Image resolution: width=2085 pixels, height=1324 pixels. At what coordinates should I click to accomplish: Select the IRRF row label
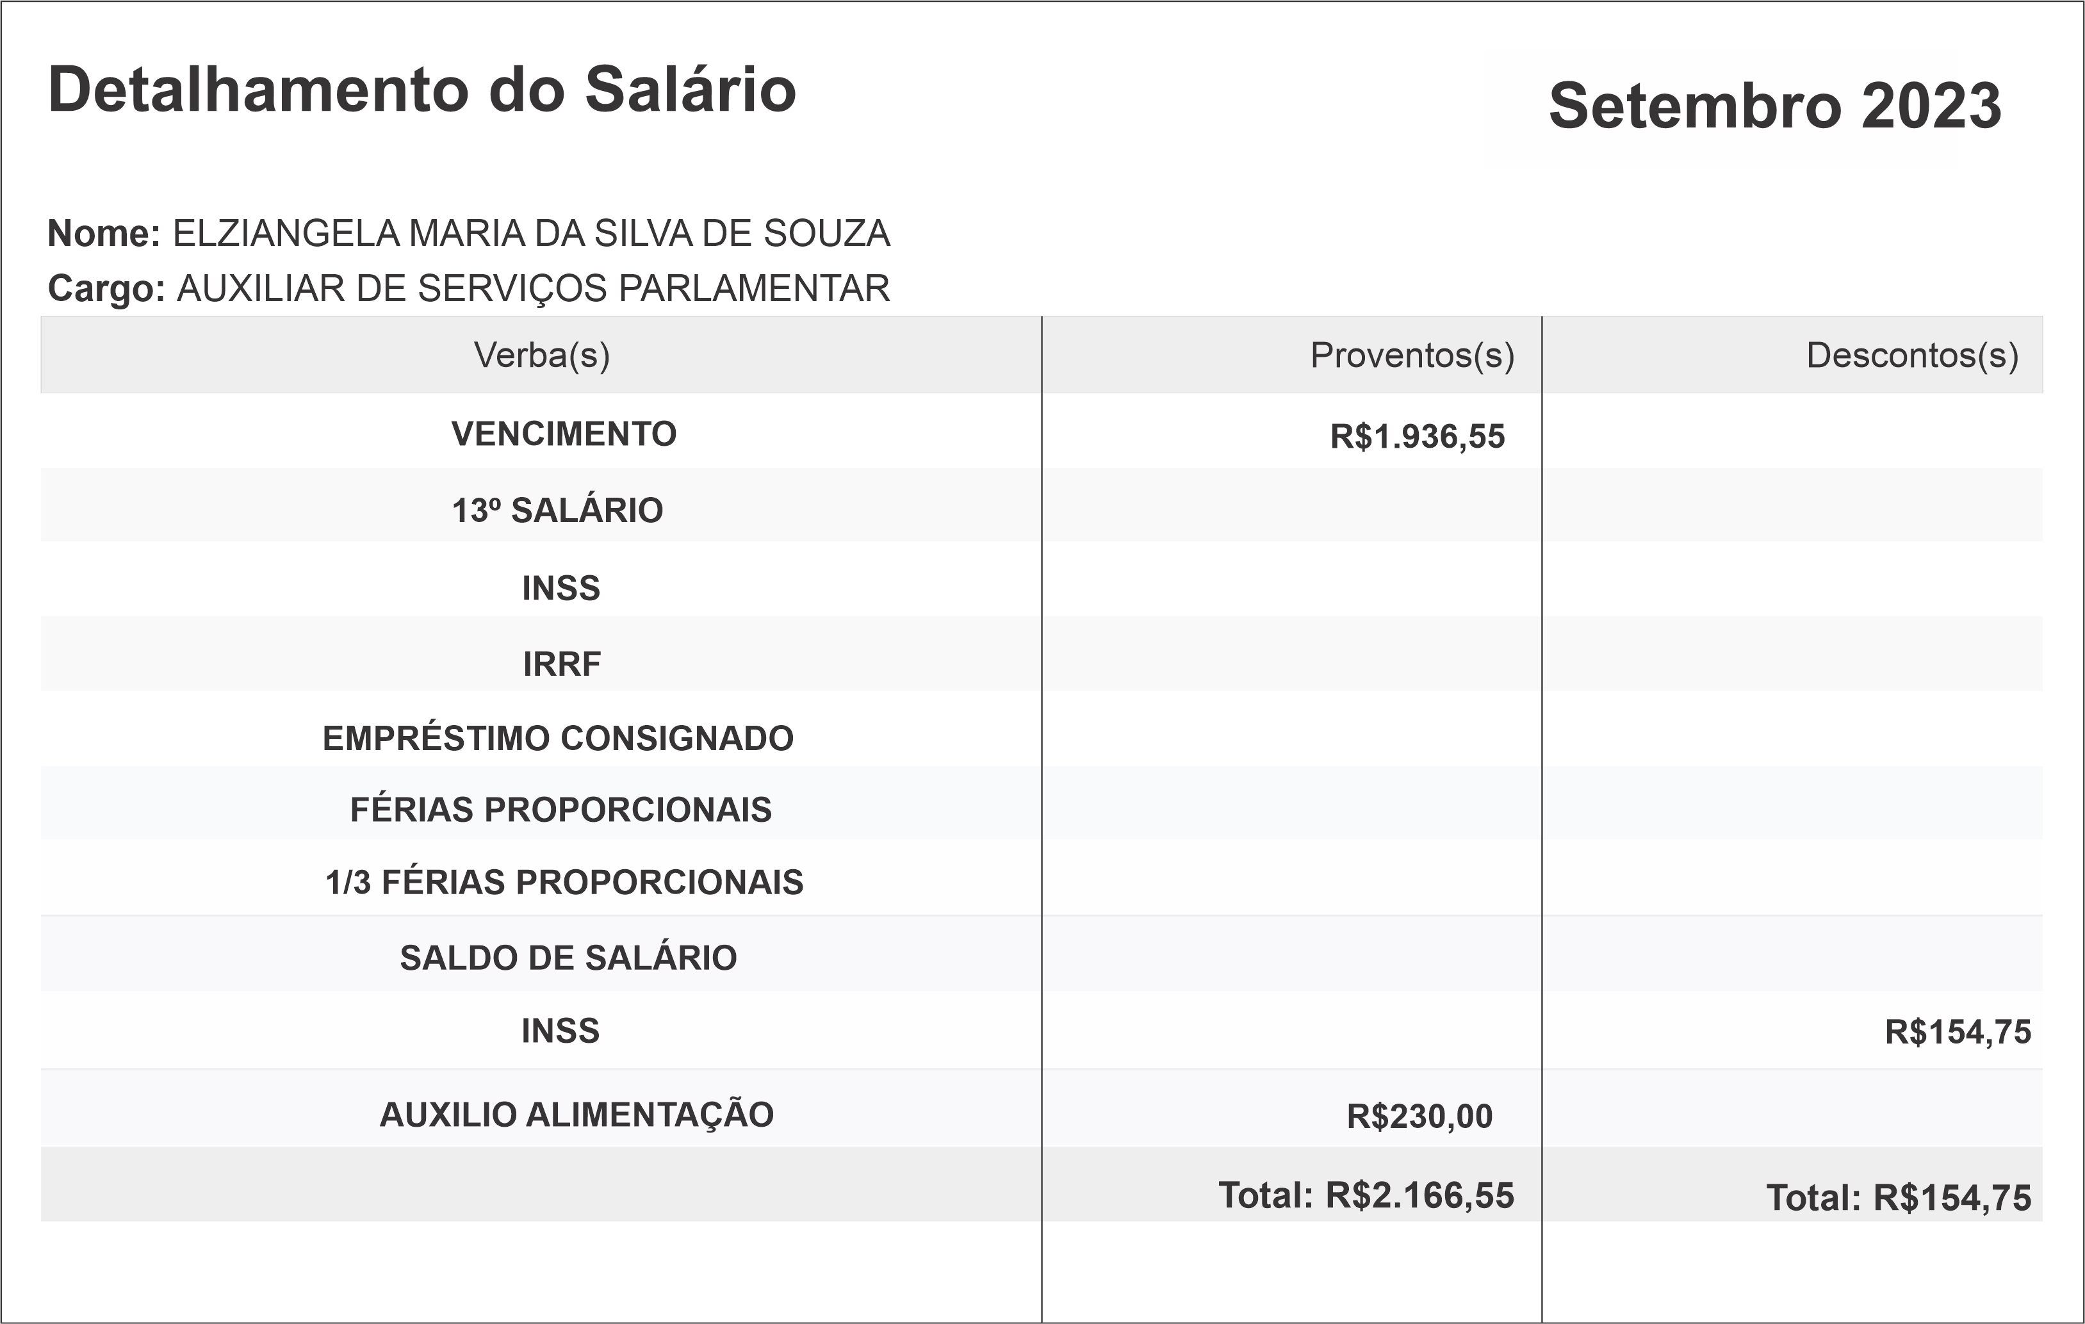561,664
